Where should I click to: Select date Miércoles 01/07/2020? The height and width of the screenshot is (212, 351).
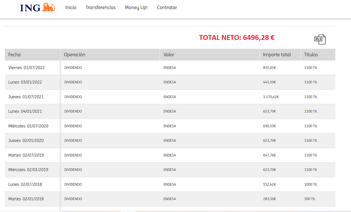tap(28, 126)
